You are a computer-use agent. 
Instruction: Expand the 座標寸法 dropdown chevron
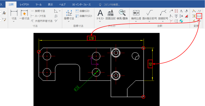point(69,21)
